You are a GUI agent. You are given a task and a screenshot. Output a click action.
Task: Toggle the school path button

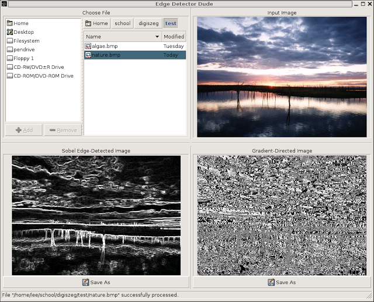(x=122, y=23)
